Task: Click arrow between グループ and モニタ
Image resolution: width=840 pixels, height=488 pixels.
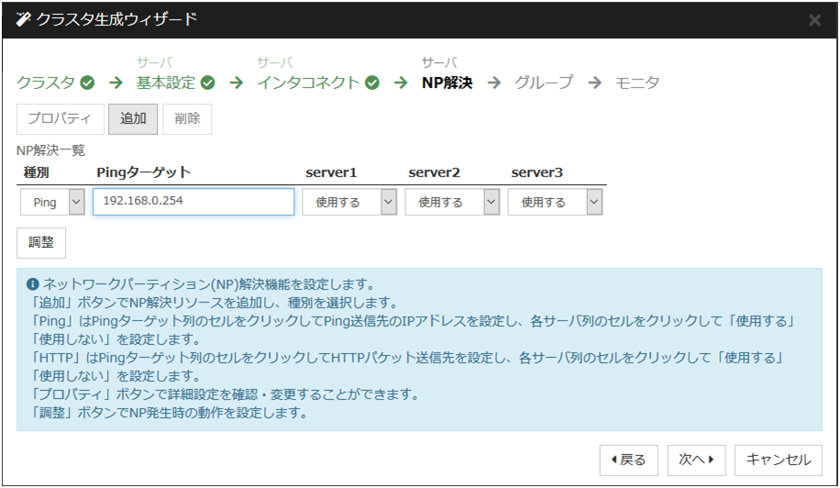Action: pyautogui.click(x=595, y=83)
